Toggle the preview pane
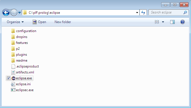The height and width of the screenshot is (108, 191). pyautogui.click(x=172, y=22)
